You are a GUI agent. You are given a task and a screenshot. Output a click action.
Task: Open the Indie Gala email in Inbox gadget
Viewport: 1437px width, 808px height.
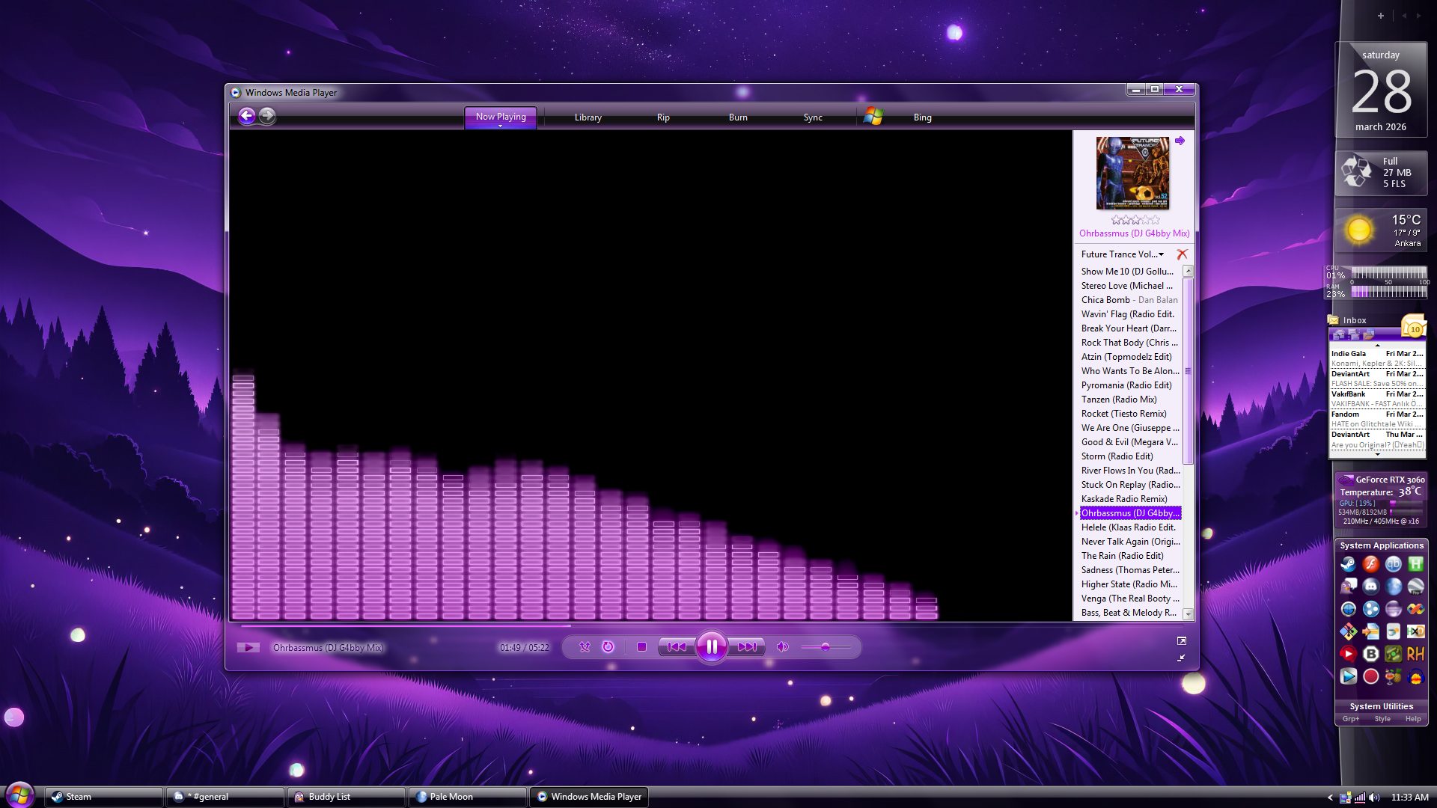pos(1377,358)
